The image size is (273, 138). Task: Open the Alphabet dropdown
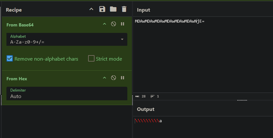[67, 39]
